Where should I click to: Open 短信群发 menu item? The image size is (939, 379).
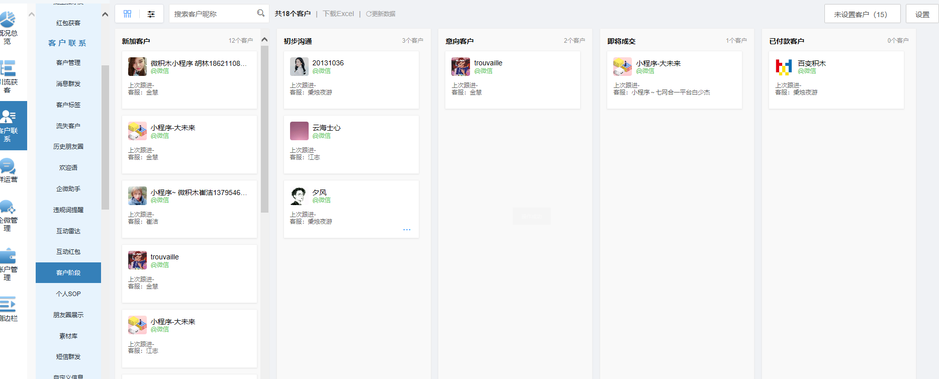point(68,357)
